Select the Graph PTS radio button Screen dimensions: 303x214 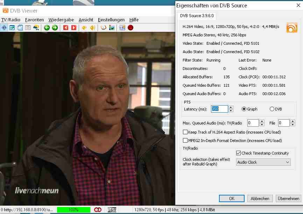point(244,109)
